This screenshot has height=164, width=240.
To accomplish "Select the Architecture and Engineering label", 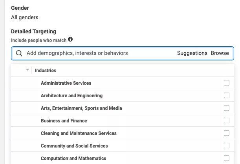I will pos(71,96).
